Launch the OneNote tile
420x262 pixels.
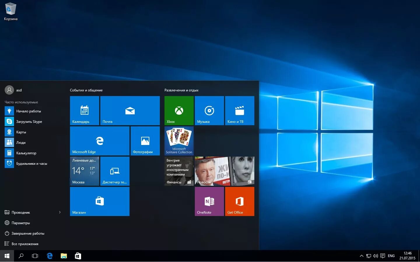(x=209, y=201)
